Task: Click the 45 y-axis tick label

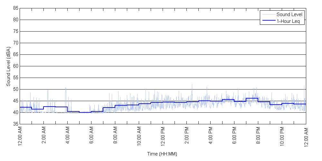Action: tap(15, 101)
